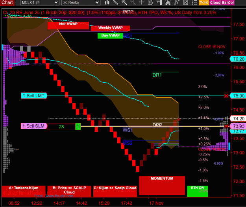
Task: Click the zoom out magnifier icon
Action: pyautogui.click(x=133, y=2)
